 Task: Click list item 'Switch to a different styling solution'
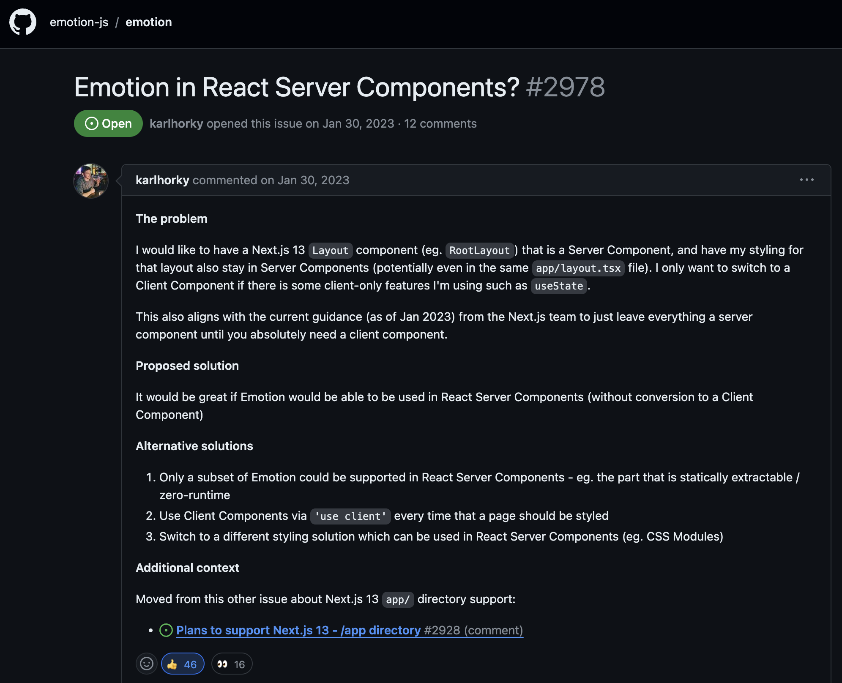(441, 536)
